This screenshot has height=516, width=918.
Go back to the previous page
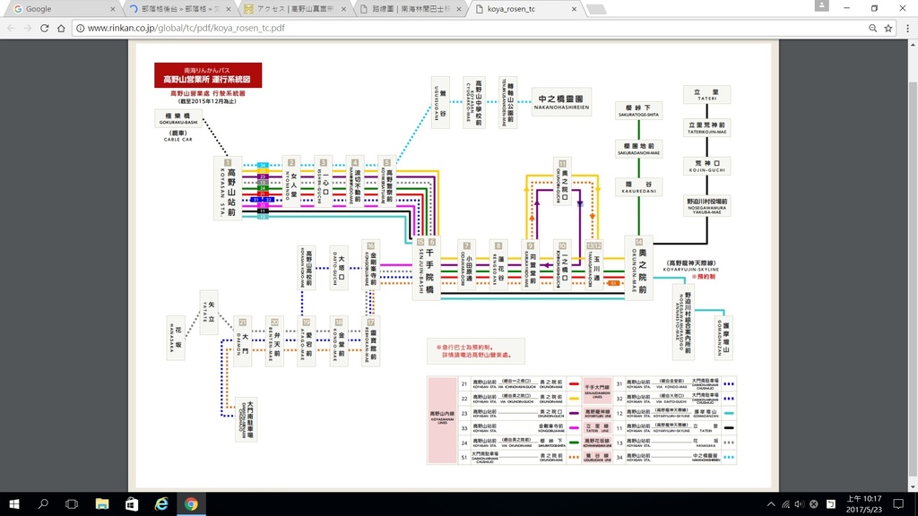[11, 28]
